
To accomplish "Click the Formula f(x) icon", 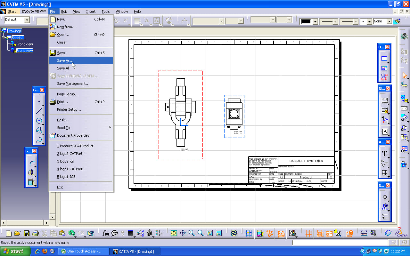I will click(x=106, y=233).
